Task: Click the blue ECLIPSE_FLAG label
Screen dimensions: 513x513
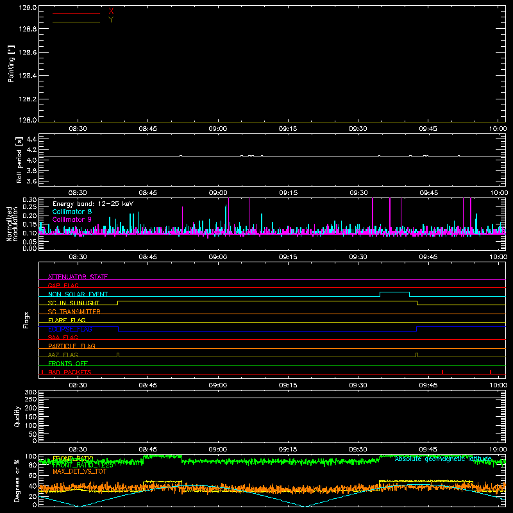Action: pyautogui.click(x=70, y=329)
